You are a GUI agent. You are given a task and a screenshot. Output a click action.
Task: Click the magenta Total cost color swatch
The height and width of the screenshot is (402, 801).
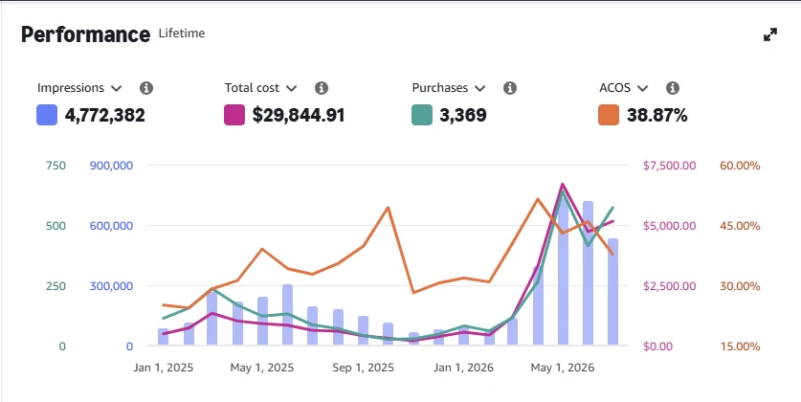234,115
